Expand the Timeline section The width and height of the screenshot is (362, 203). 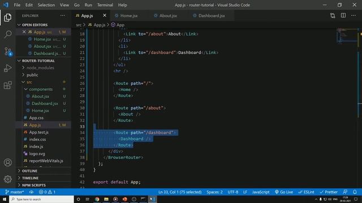(x=30, y=178)
